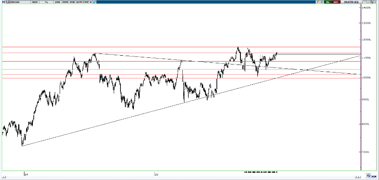The height and width of the screenshot is (180, 379).
Task: Open the SYM menu
Action: pyautogui.click(x=80, y=2)
